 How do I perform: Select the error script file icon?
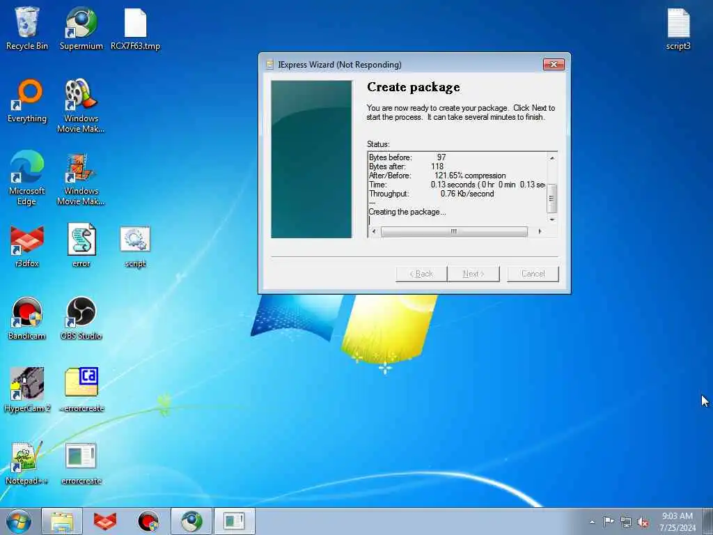click(81, 246)
